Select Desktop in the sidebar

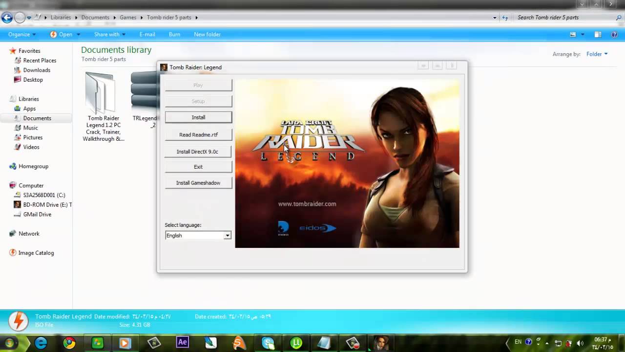coord(33,80)
